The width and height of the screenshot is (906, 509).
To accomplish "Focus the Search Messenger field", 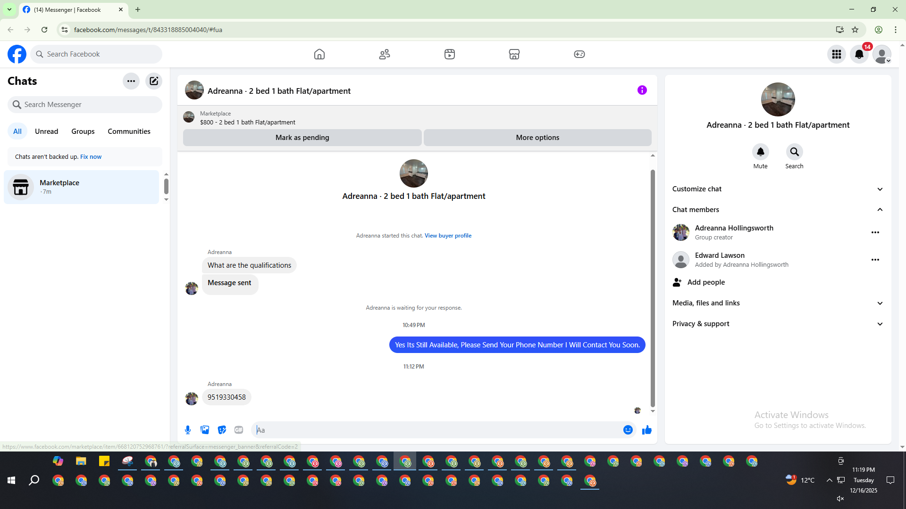I will 85,105.
